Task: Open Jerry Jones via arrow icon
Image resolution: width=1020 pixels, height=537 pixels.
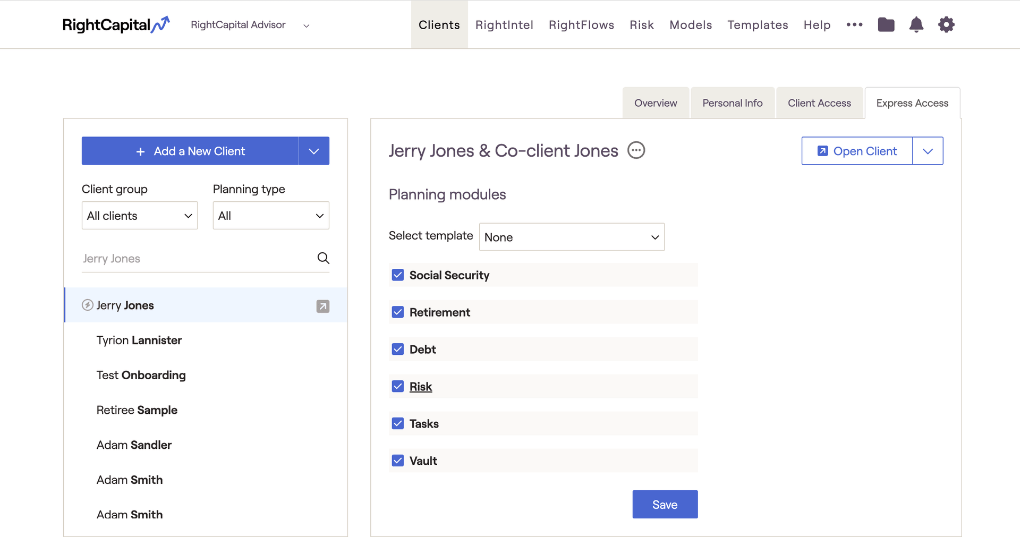Action: coord(323,306)
